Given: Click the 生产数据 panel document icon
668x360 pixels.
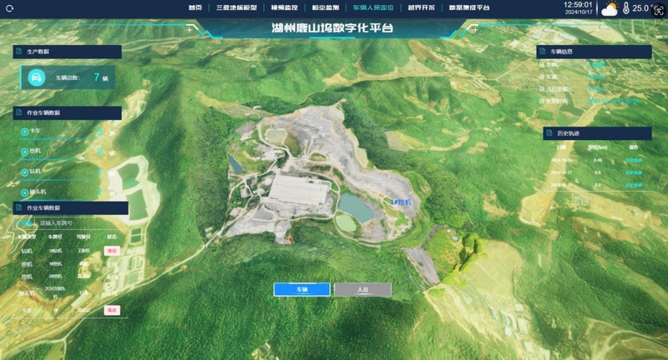Looking at the screenshot, I should pyautogui.click(x=18, y=52).
